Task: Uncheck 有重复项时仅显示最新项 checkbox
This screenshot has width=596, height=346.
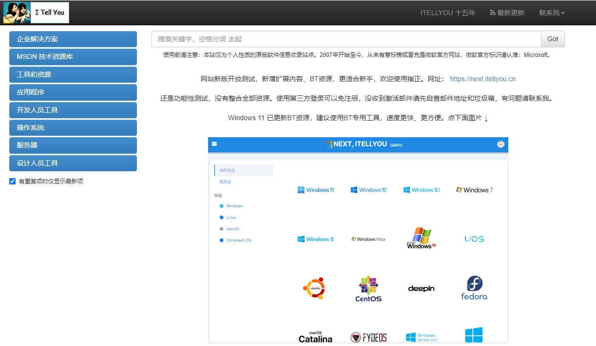Action: tap(13, 181)
